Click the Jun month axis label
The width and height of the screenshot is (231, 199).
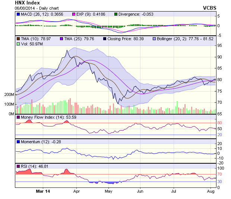click(x=140, y=191)
